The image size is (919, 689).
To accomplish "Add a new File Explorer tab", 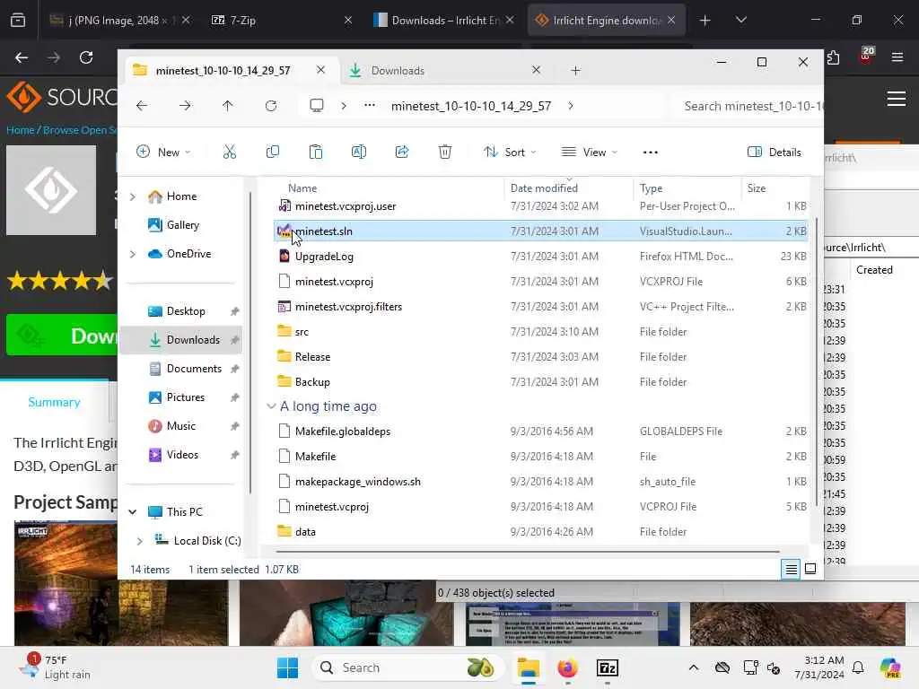I will coord(575,70).
